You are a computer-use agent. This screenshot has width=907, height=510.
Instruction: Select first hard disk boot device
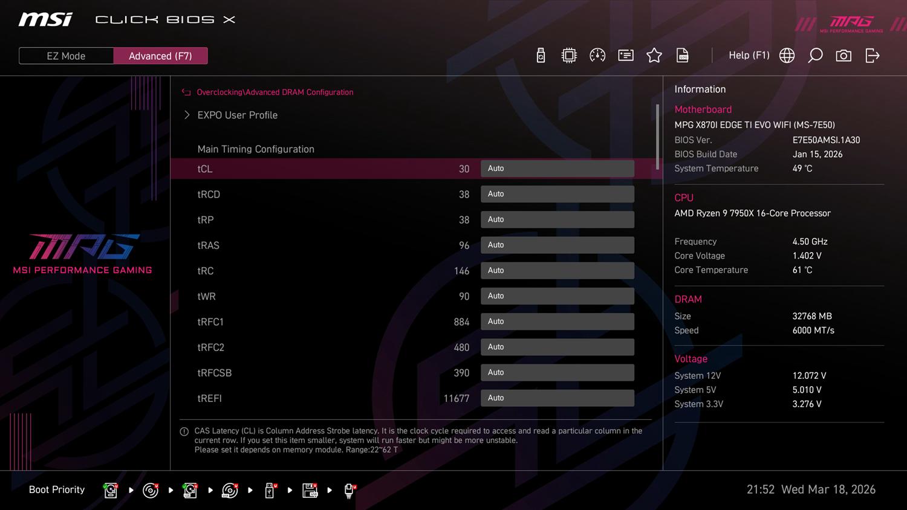click(111, 490)
